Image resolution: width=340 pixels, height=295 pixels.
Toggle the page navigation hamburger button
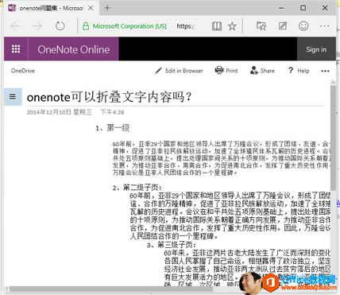click(13, 97)
